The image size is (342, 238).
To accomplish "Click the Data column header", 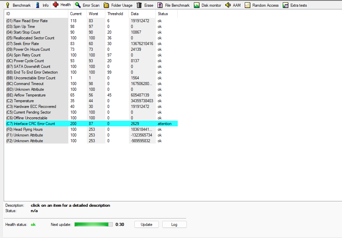I will click(142, 14).
